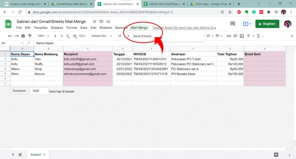The width and height of the screenshot is (296, 159).
Task: Switch to the Drive Saya browser tab
Action: (210, 4)
